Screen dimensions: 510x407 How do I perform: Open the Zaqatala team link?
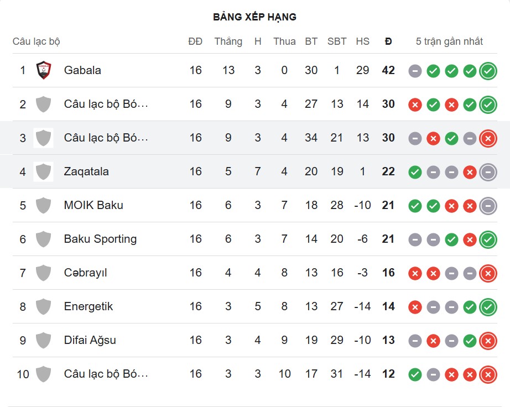86,171
